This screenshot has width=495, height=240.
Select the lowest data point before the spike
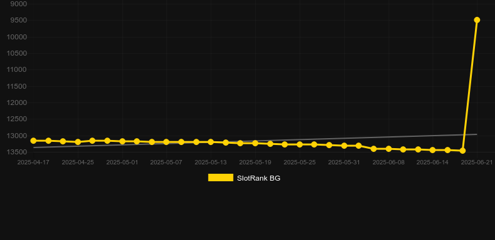coord(462,151)
